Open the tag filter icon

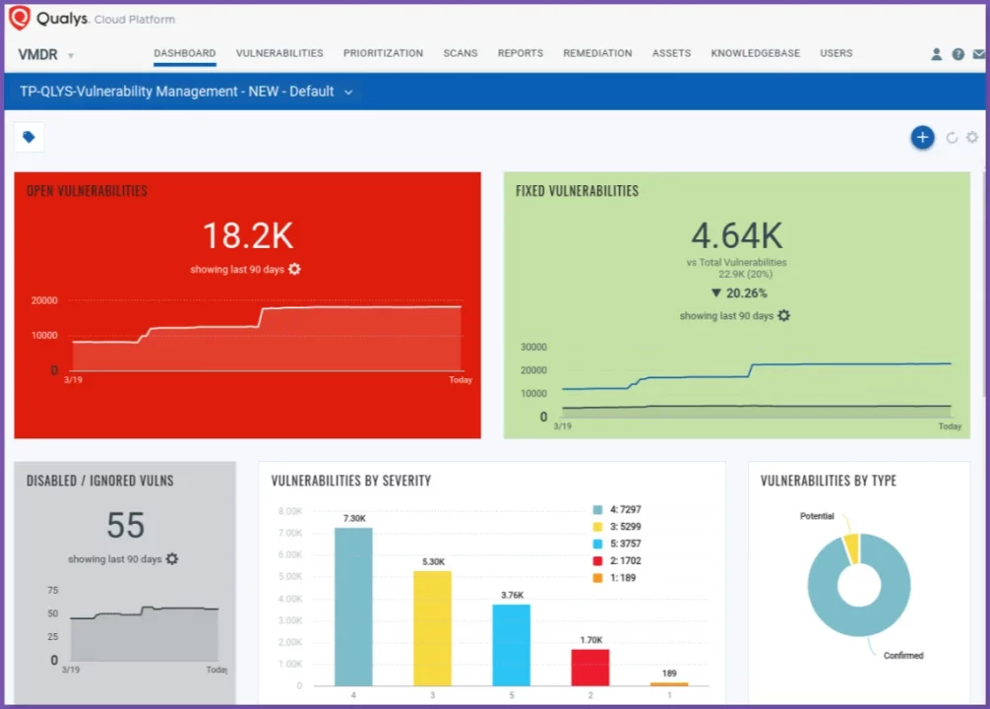click(28, 137)
